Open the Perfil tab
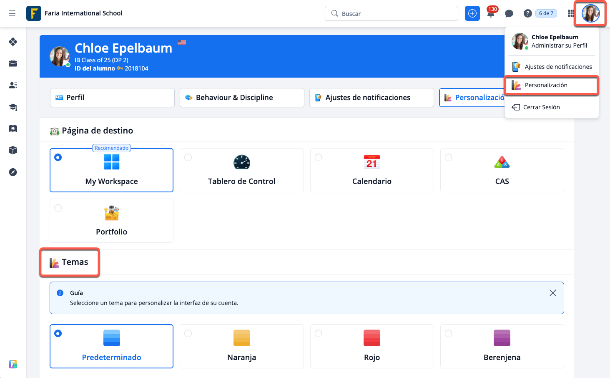This screenshot has width=610, height=378. (112, 98)
